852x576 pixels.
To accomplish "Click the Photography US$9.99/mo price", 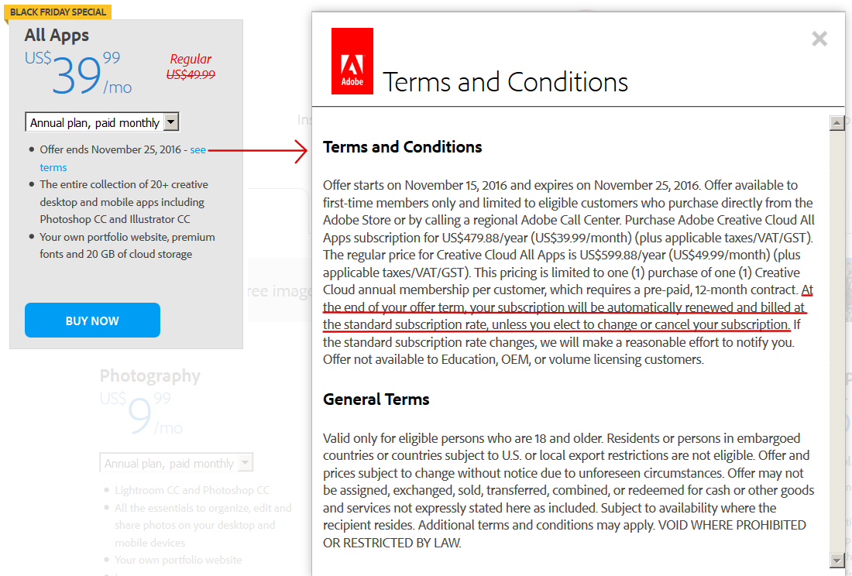I will [141, 413].
